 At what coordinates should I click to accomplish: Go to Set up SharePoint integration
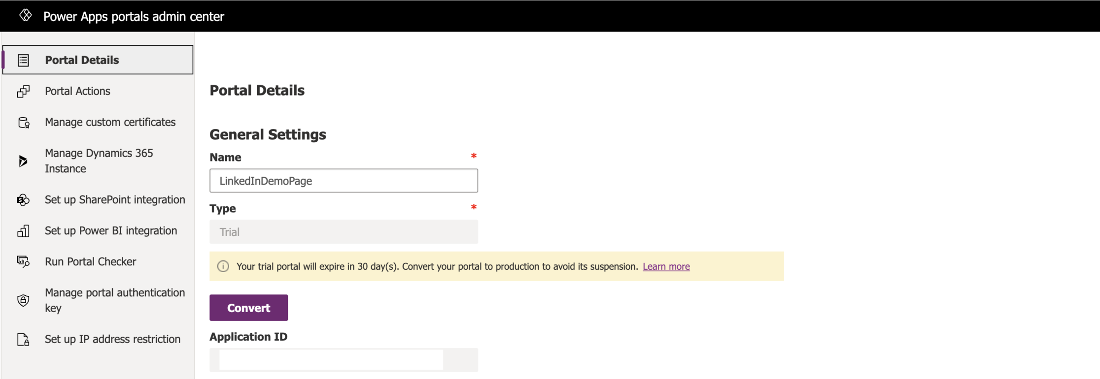[115, 199]
